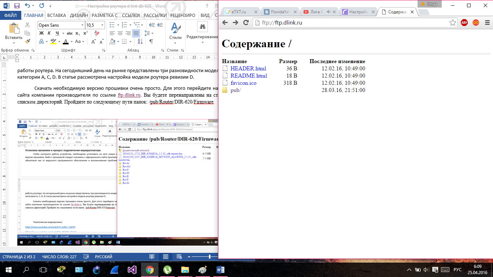This screenshot has height=277, width=493.
Task: Align the paragraph to the left
Action: pos(112,33)
